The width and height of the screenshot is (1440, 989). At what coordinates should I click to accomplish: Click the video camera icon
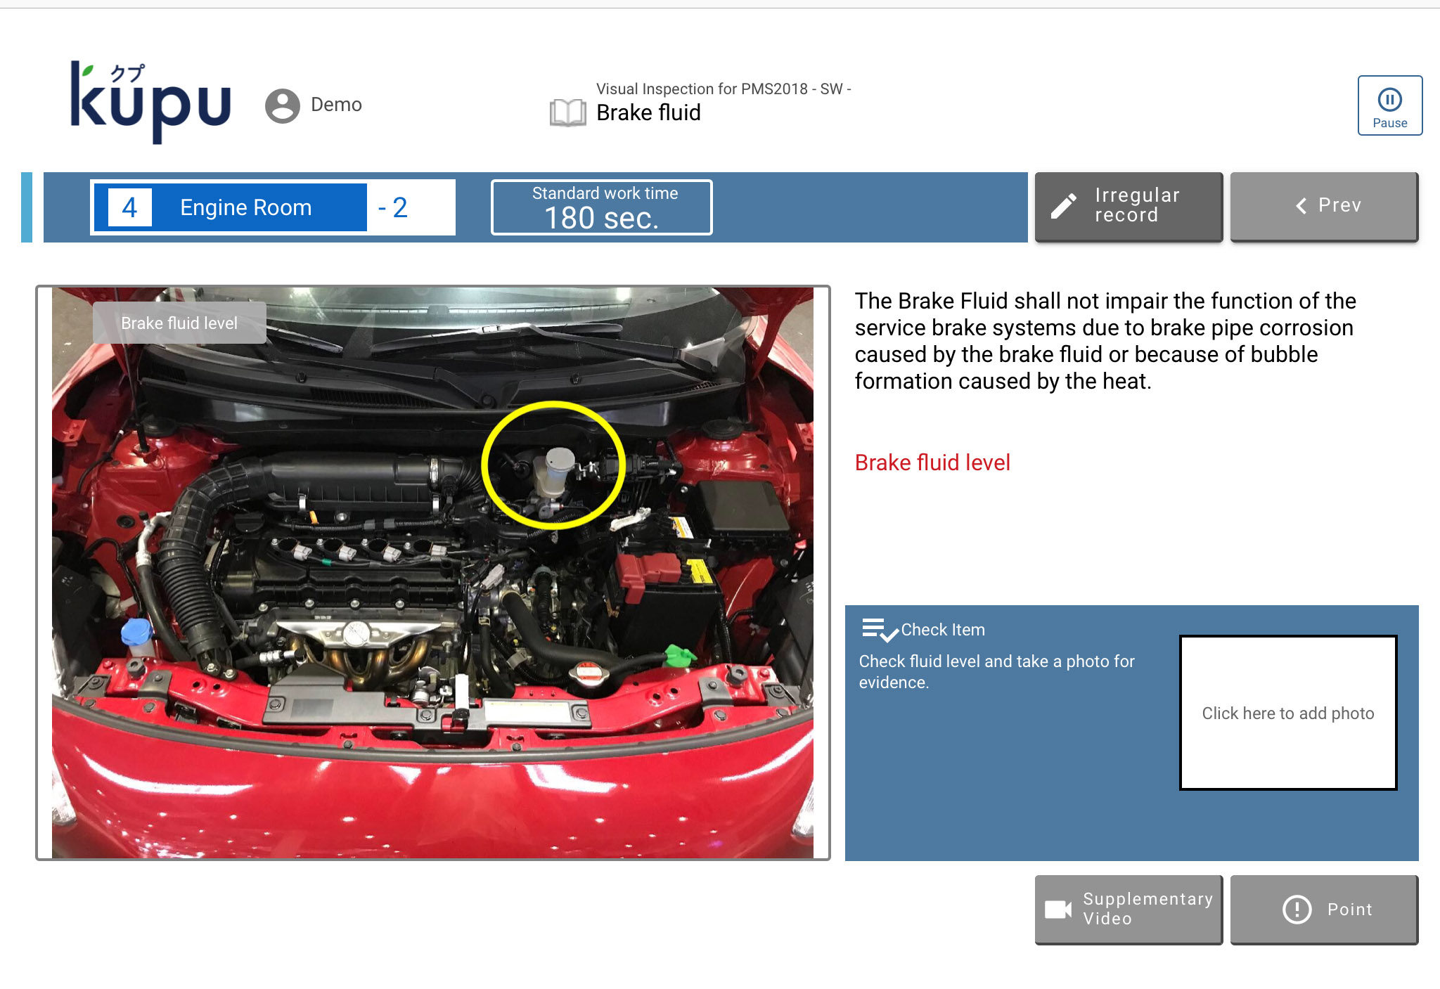[1057, 909]
